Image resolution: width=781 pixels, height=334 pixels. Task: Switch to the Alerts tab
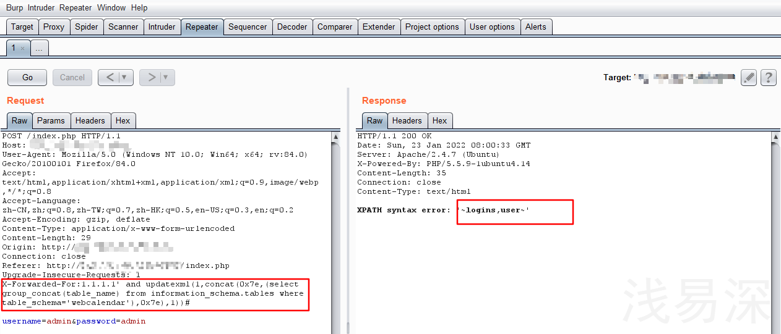coord(536,27)
